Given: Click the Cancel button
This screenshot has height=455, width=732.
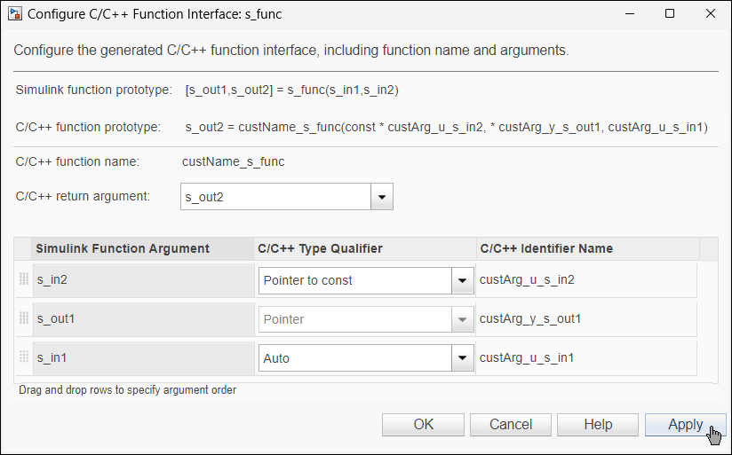Looking at the screenshot, I should pos(511,425).
